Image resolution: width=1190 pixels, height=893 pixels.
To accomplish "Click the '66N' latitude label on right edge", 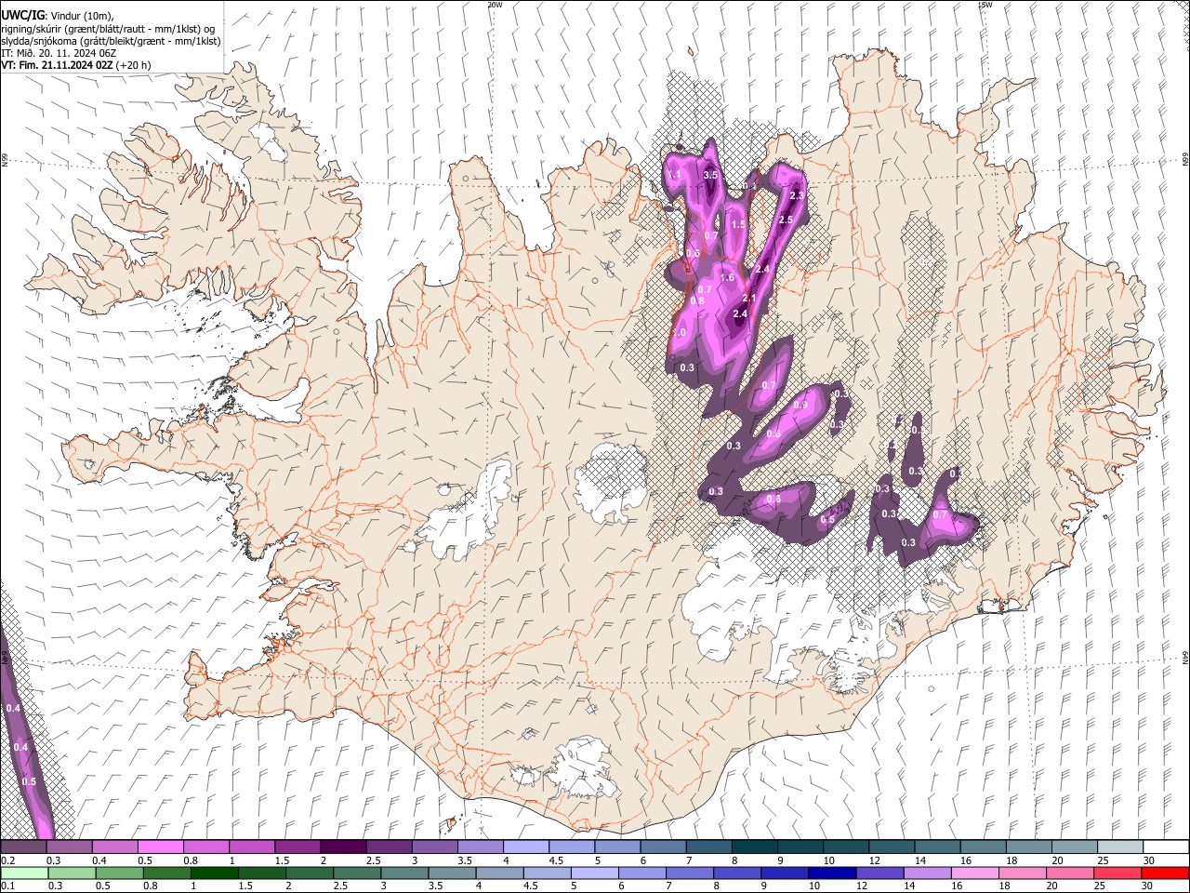I will 1185,161.
